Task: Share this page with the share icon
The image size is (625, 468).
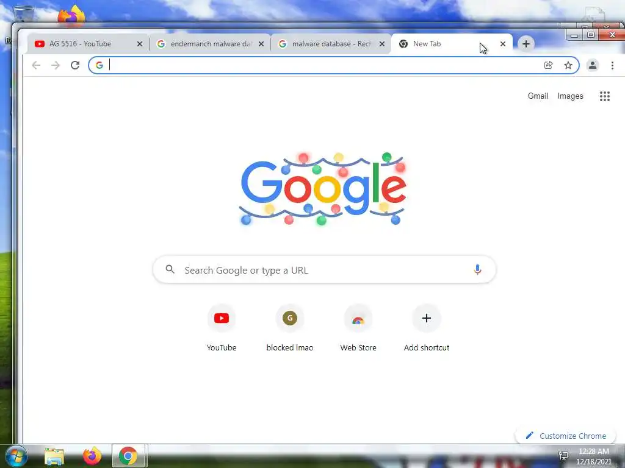Action: 549,65
